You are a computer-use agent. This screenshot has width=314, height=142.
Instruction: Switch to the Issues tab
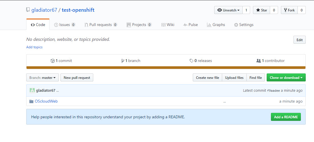(64, 25)
